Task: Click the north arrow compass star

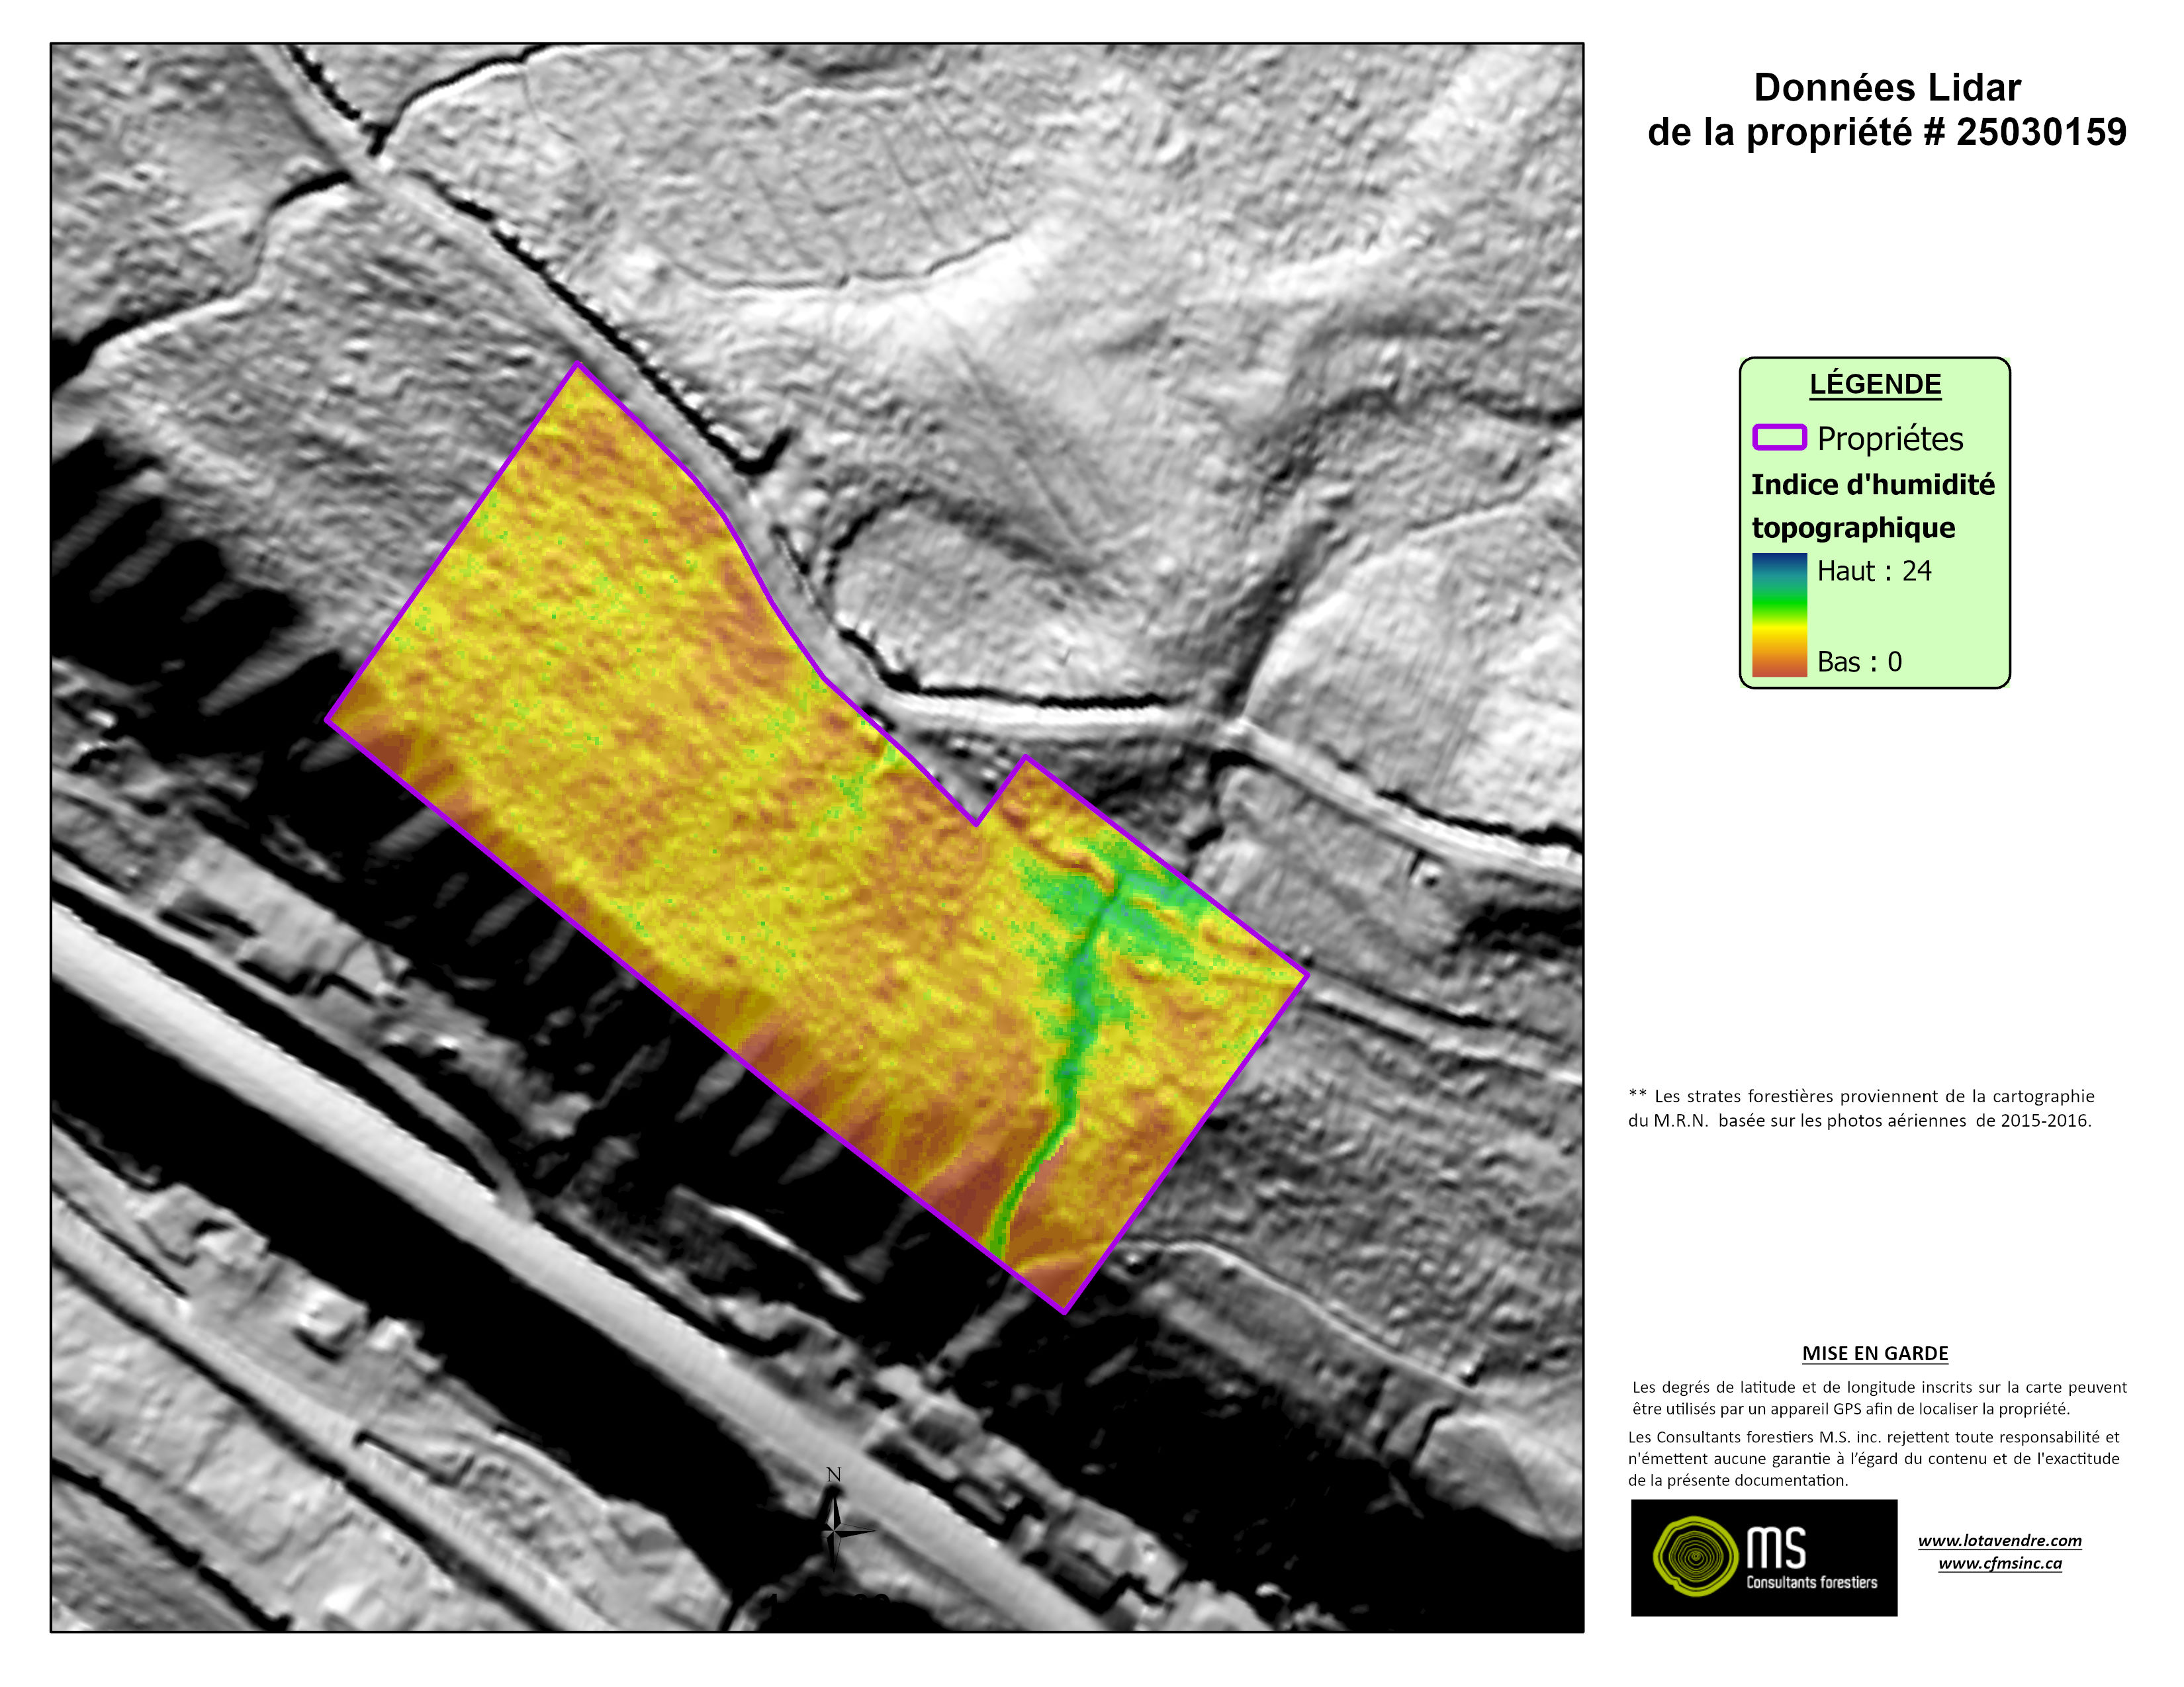Action: click(x=834, y=1530)
